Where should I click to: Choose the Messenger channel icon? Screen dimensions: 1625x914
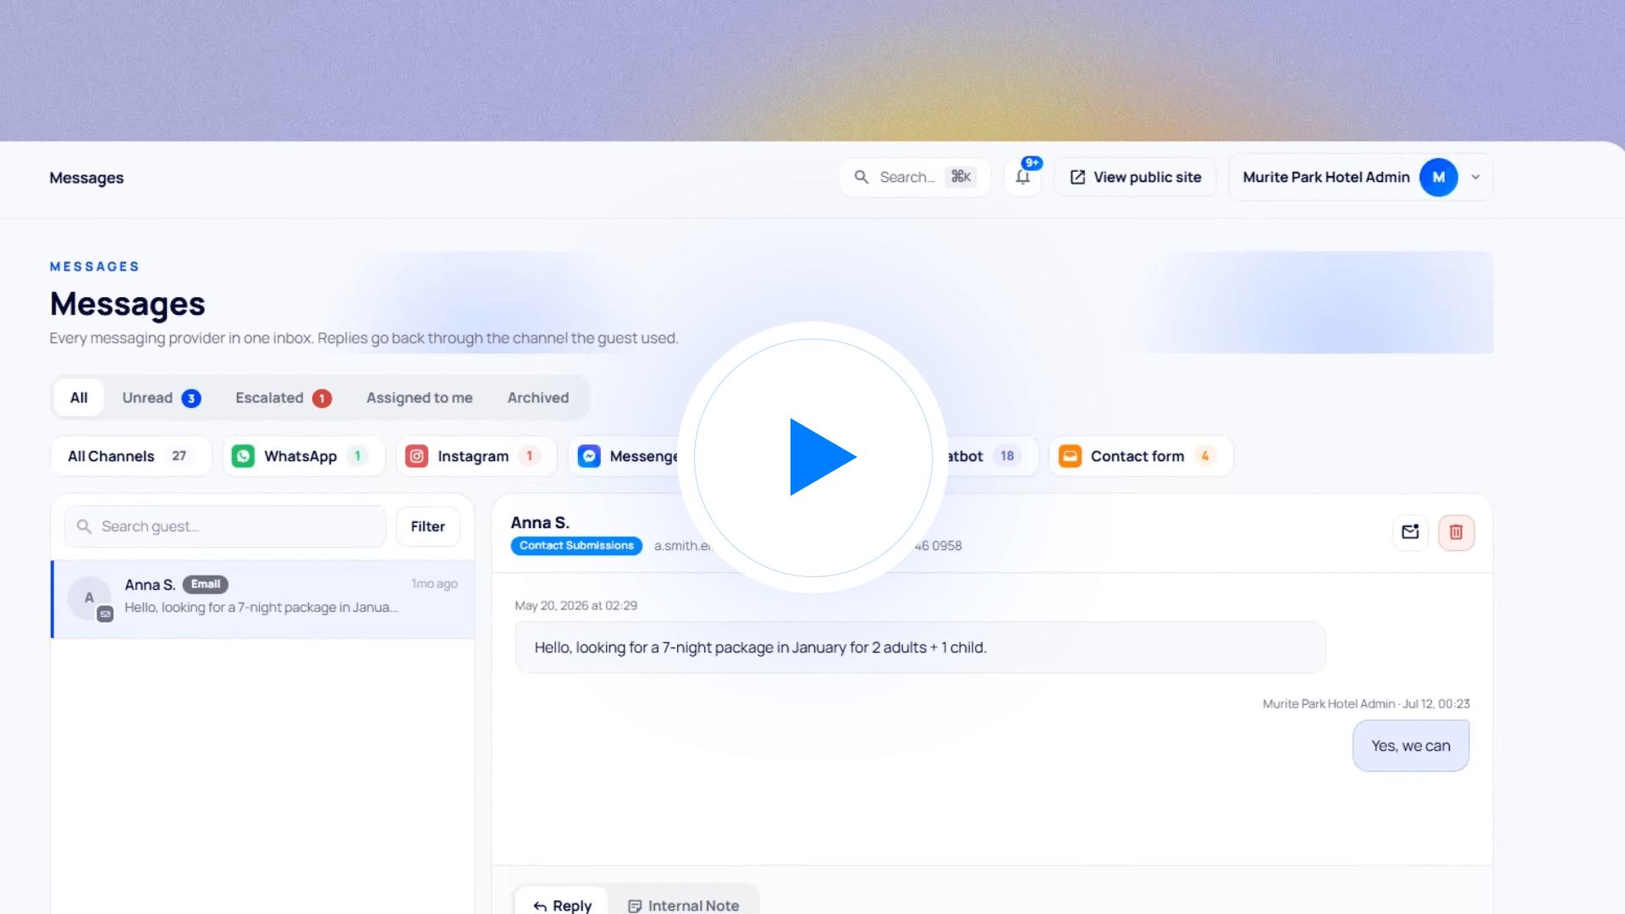click(x=589, y=456)
